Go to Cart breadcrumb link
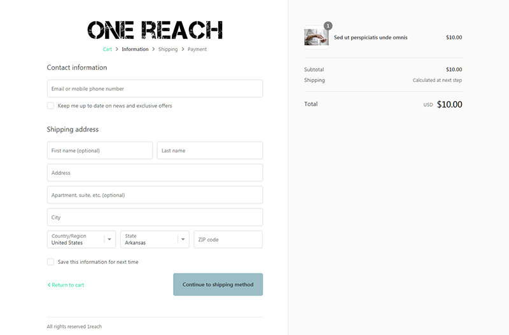This screenshot has width=509, height=335. coord(108,49)
